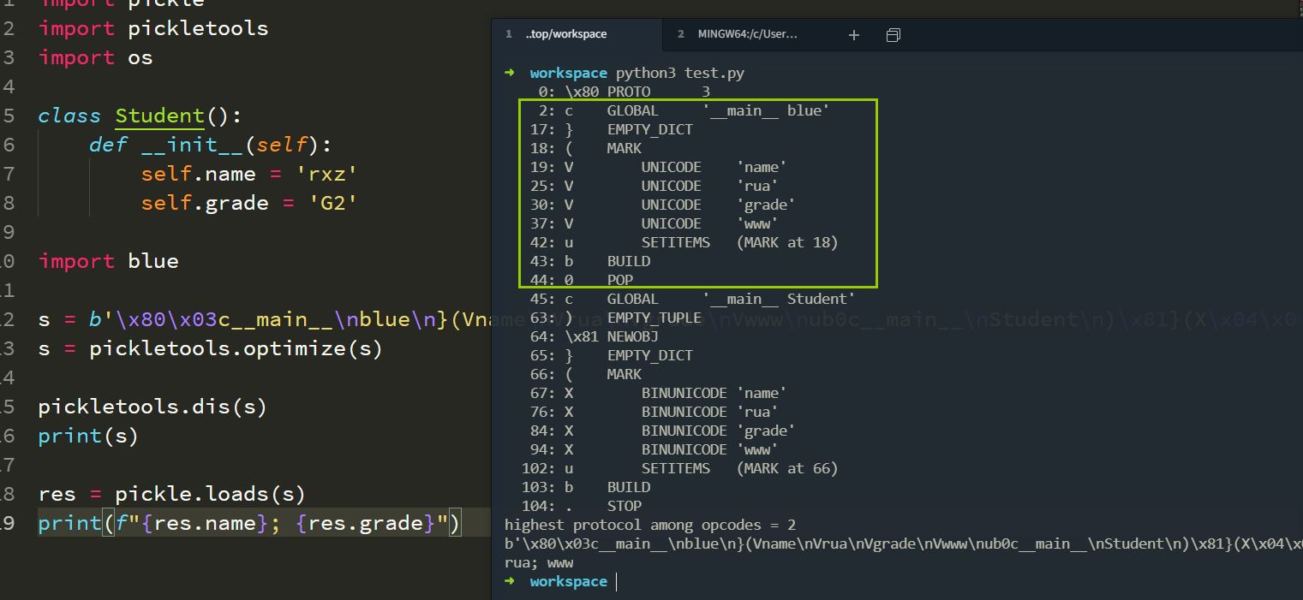Click the split windows icon in tab bar

point(894,35)
